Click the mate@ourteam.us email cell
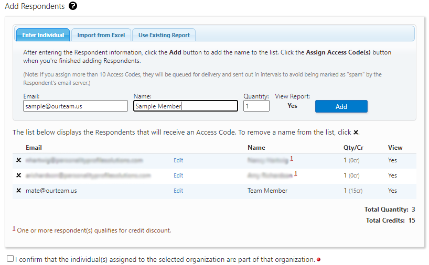 (x=51, y=191)
